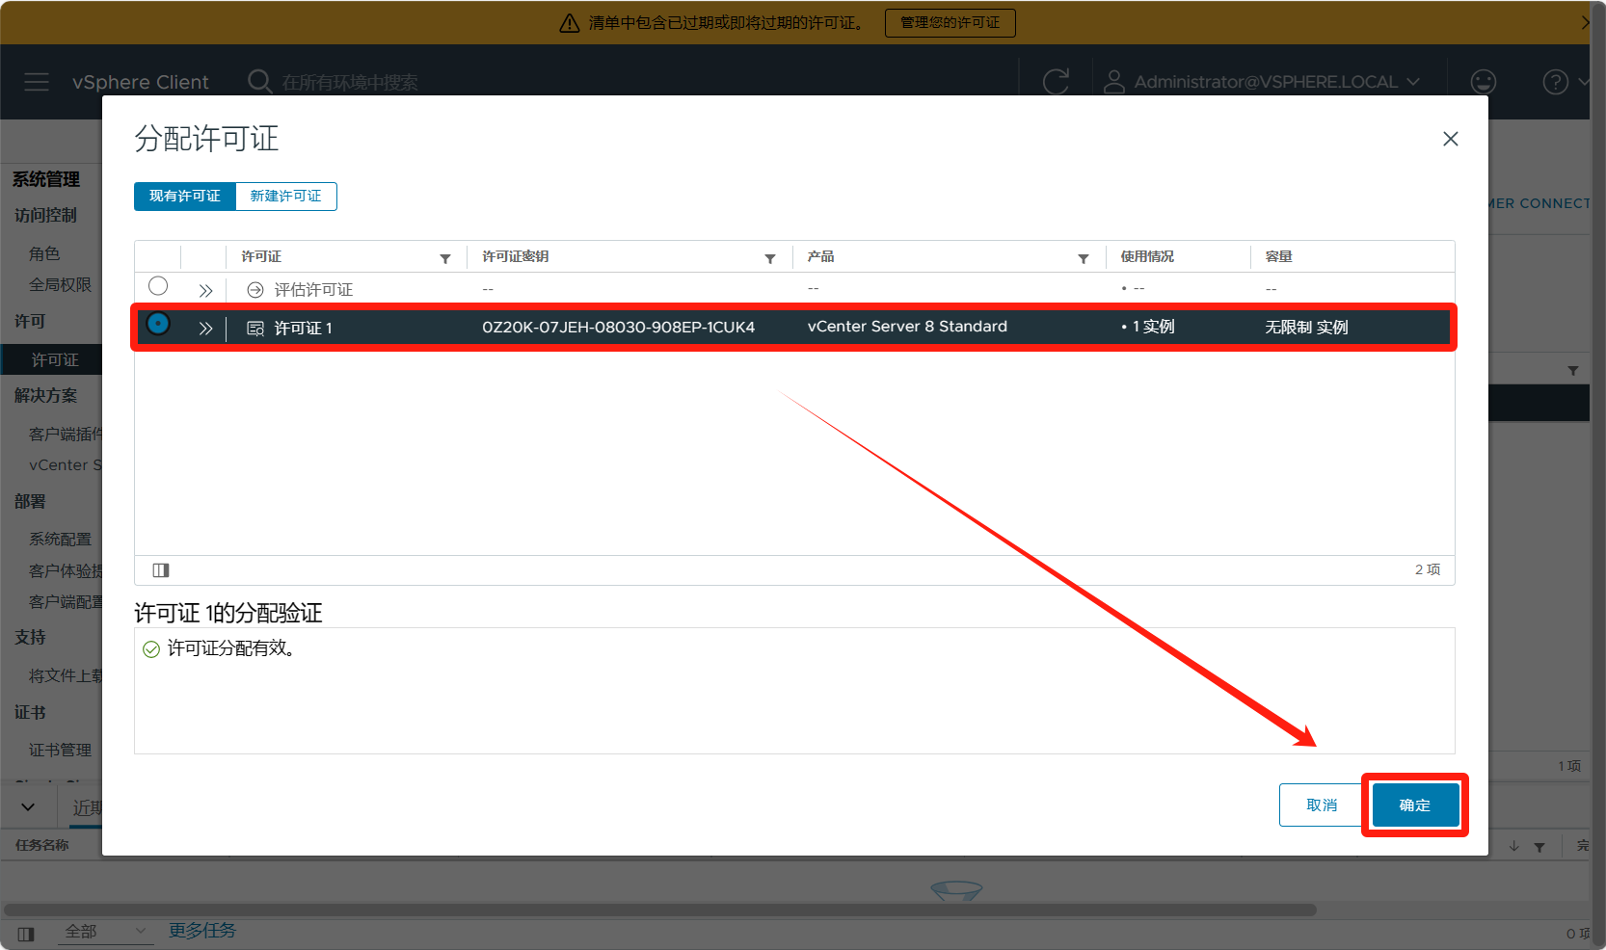This screenshot has width=1606, height=950.
Task: Switch to the 新建许可证 tab
Action: click(285, 197)
